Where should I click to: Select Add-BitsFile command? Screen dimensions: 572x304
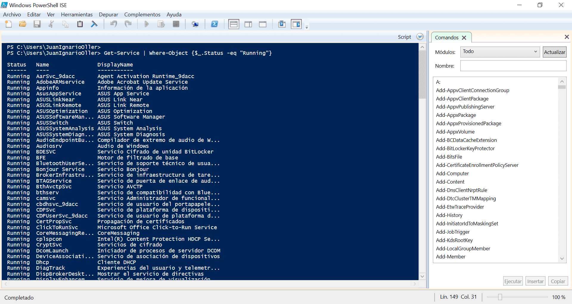(x=449, y=157)
